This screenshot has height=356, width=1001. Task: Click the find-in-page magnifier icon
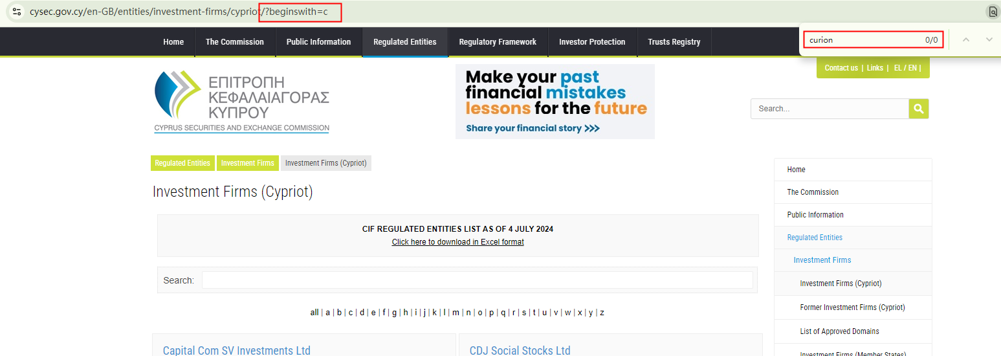pos(993,11)
